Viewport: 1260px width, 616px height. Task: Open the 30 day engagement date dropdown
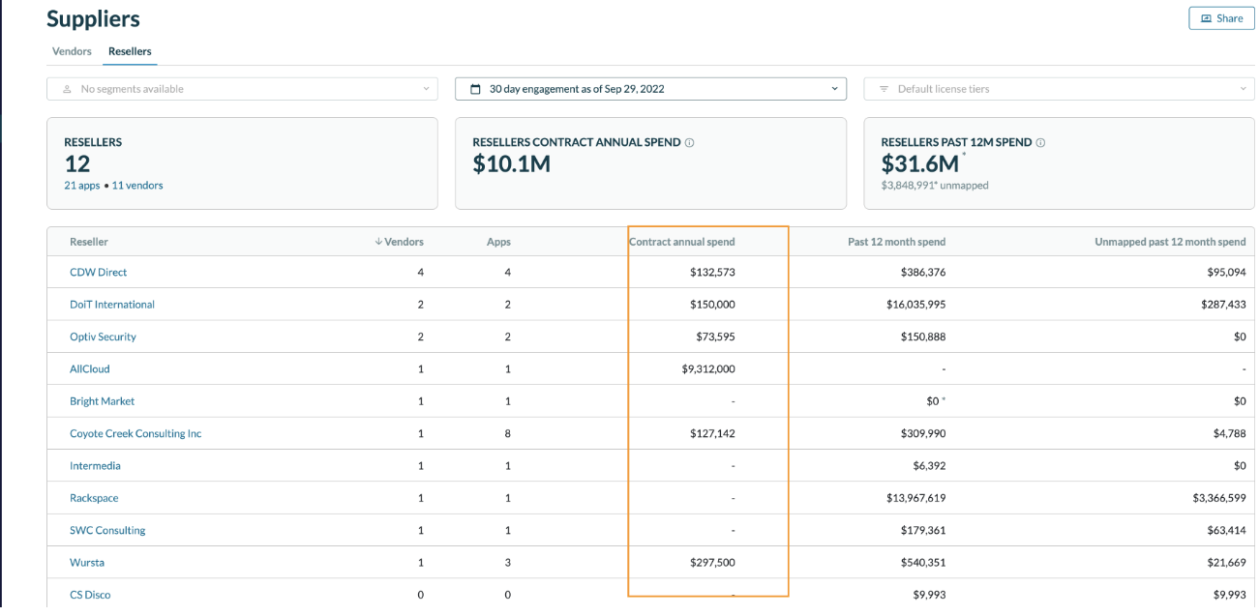click(834, 89)
